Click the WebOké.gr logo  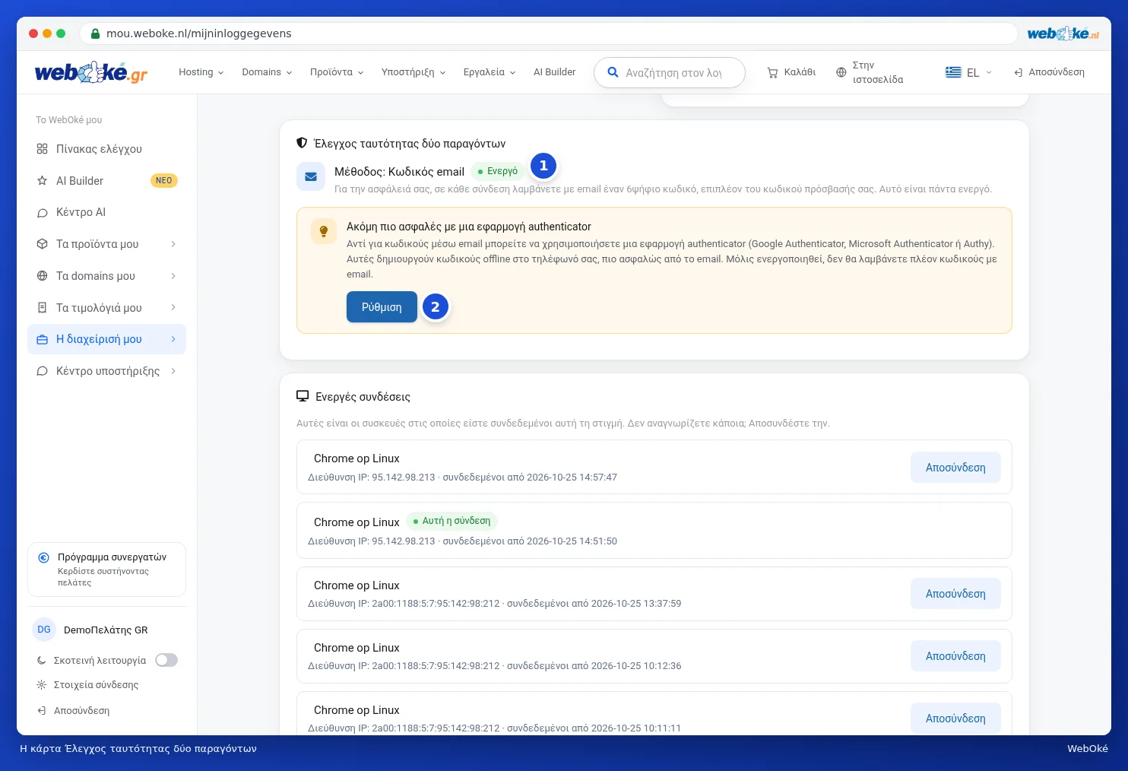91,72
